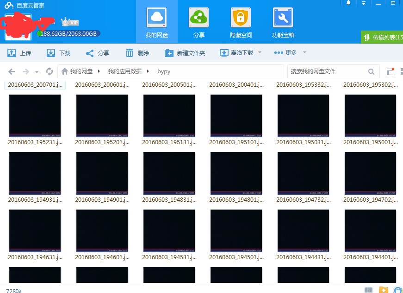This screenshot has width=403, height=293.
Task: Click the 离线下载 offline download button
Action: [x=236, y=53]
